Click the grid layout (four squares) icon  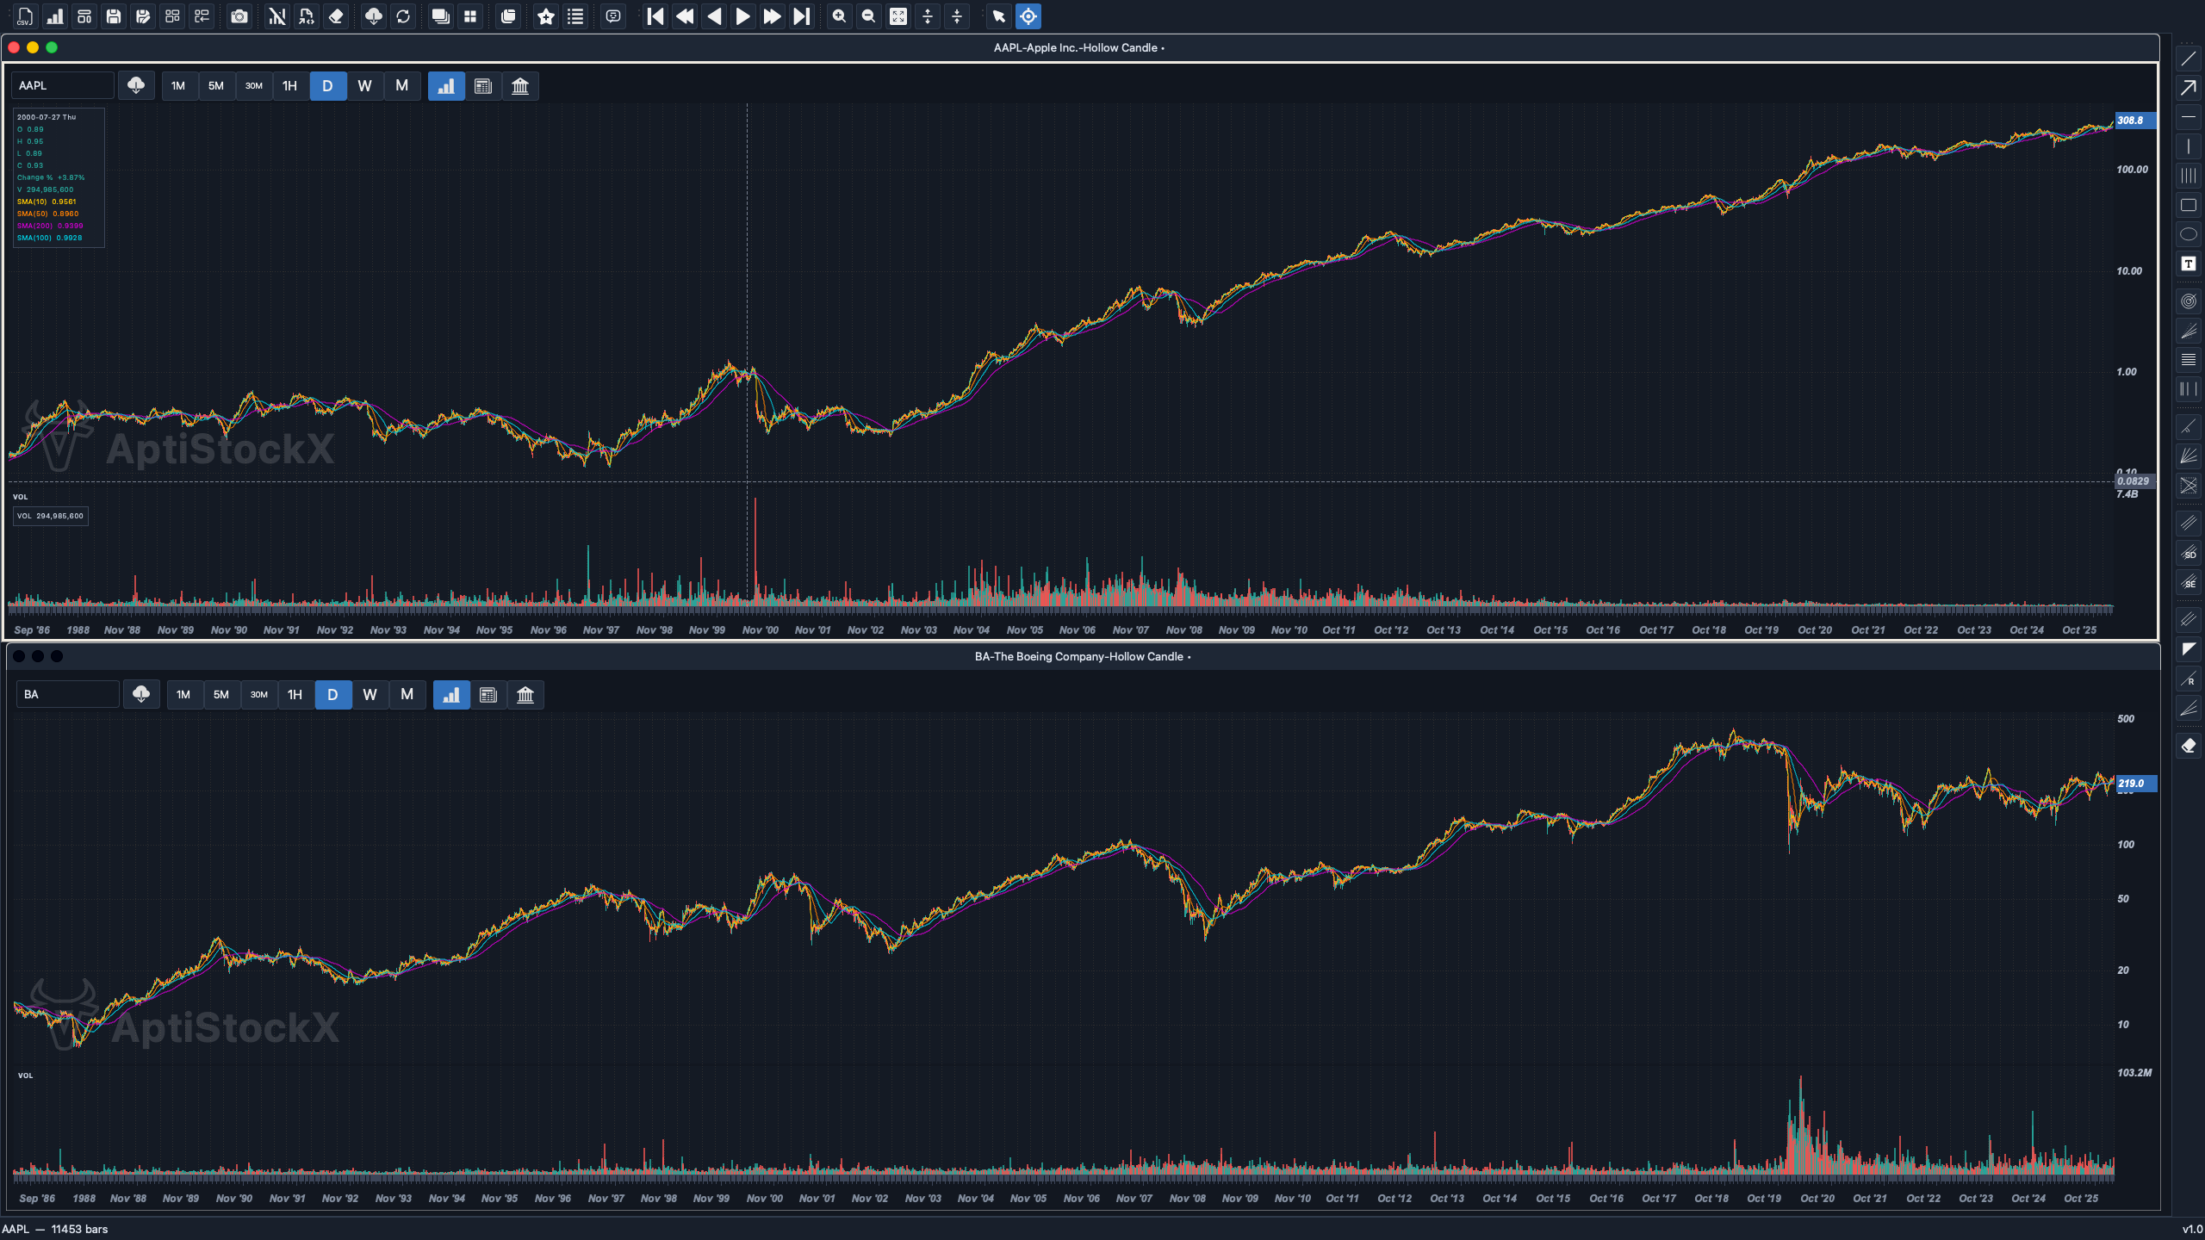[x=470, y=16]
